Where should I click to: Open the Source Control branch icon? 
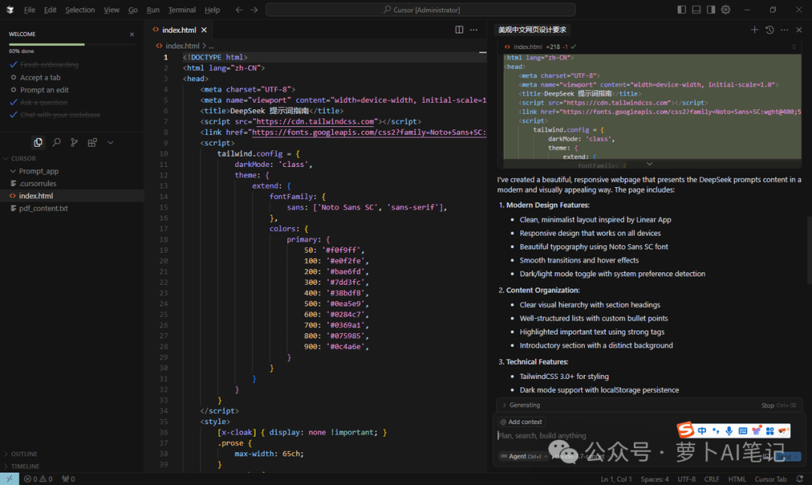pos(74,142)
